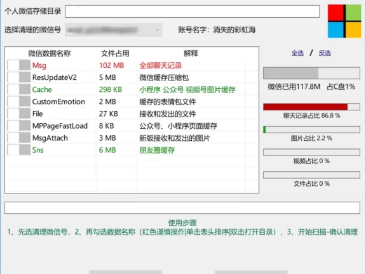366x274 pixels.
Task: Toggle the switch for ResUpdateV2
Action: pos(19,77)
